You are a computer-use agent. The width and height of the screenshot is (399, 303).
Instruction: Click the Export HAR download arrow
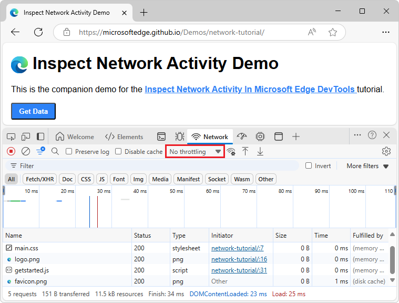coord(260,152)
